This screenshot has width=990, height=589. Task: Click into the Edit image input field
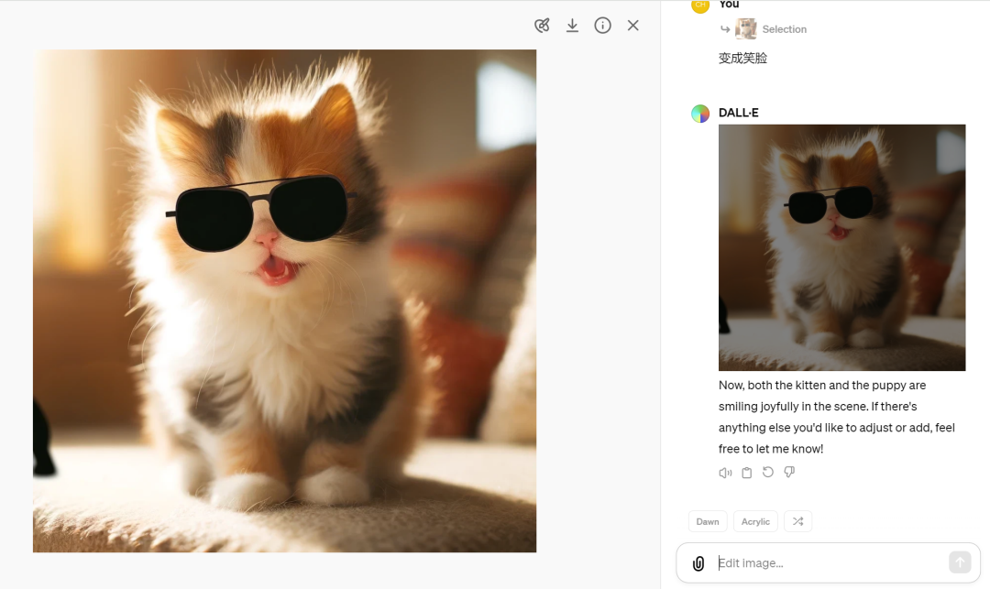[x=829, y=563]
